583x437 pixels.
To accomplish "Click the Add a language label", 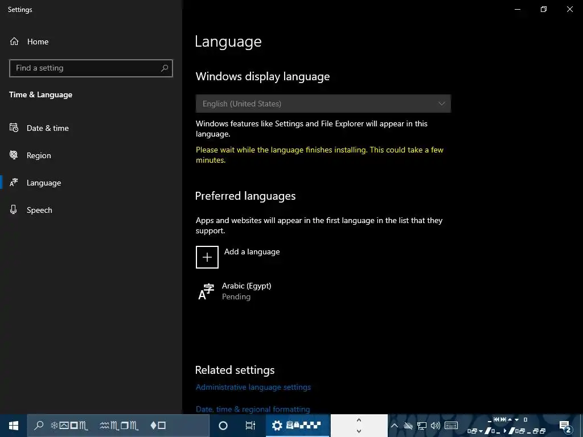I will pyautogui.click(x=252, y=252).
